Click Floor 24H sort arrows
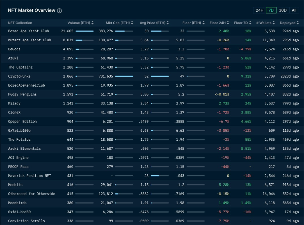 pyautogui.click(x=228, y=23)
